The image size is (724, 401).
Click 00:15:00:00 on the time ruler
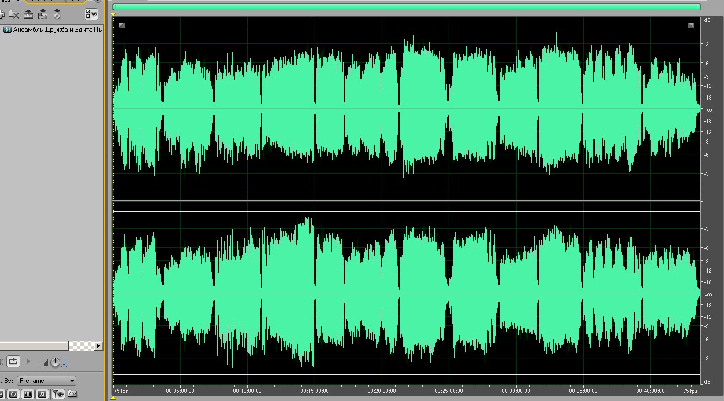click(x=315, y=391)
